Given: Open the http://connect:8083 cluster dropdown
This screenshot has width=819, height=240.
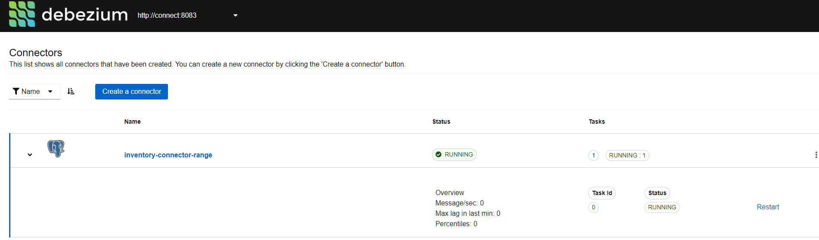Looking at the screenshot, I should tap(235, 16).
